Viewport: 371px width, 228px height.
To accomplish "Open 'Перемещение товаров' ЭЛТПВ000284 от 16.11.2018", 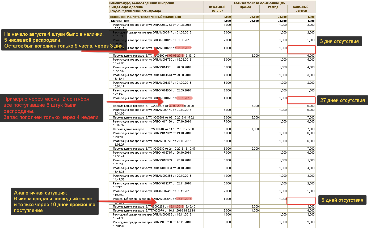I will (x=154, y=206).
